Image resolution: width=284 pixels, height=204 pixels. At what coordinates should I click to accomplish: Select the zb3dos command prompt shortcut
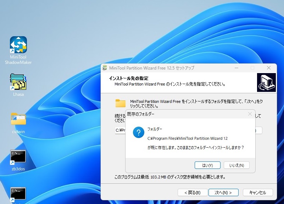pyautogui.click(x=18, y=157)
